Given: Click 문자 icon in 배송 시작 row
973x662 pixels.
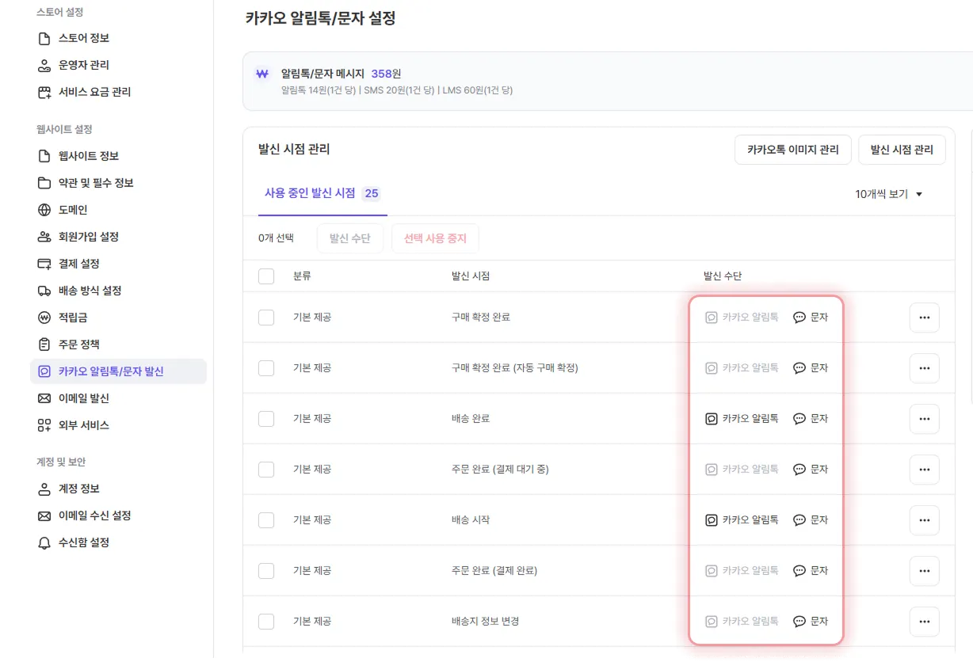Looking at the screenshot, I should click(799, 520).
